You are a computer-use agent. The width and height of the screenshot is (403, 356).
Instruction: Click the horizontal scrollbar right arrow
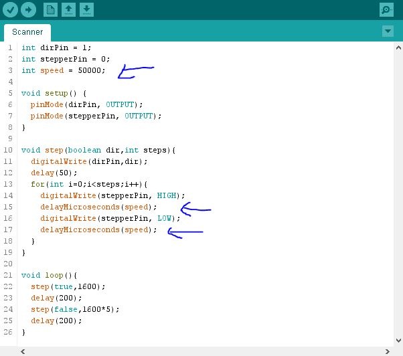point(388,351)
